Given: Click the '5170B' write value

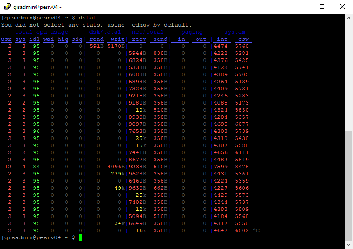Looking at the screenshot, I should pos(116,46).
